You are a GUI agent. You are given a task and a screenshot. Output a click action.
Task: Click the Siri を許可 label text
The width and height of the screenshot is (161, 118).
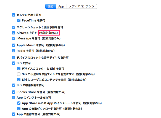[24, 63]
